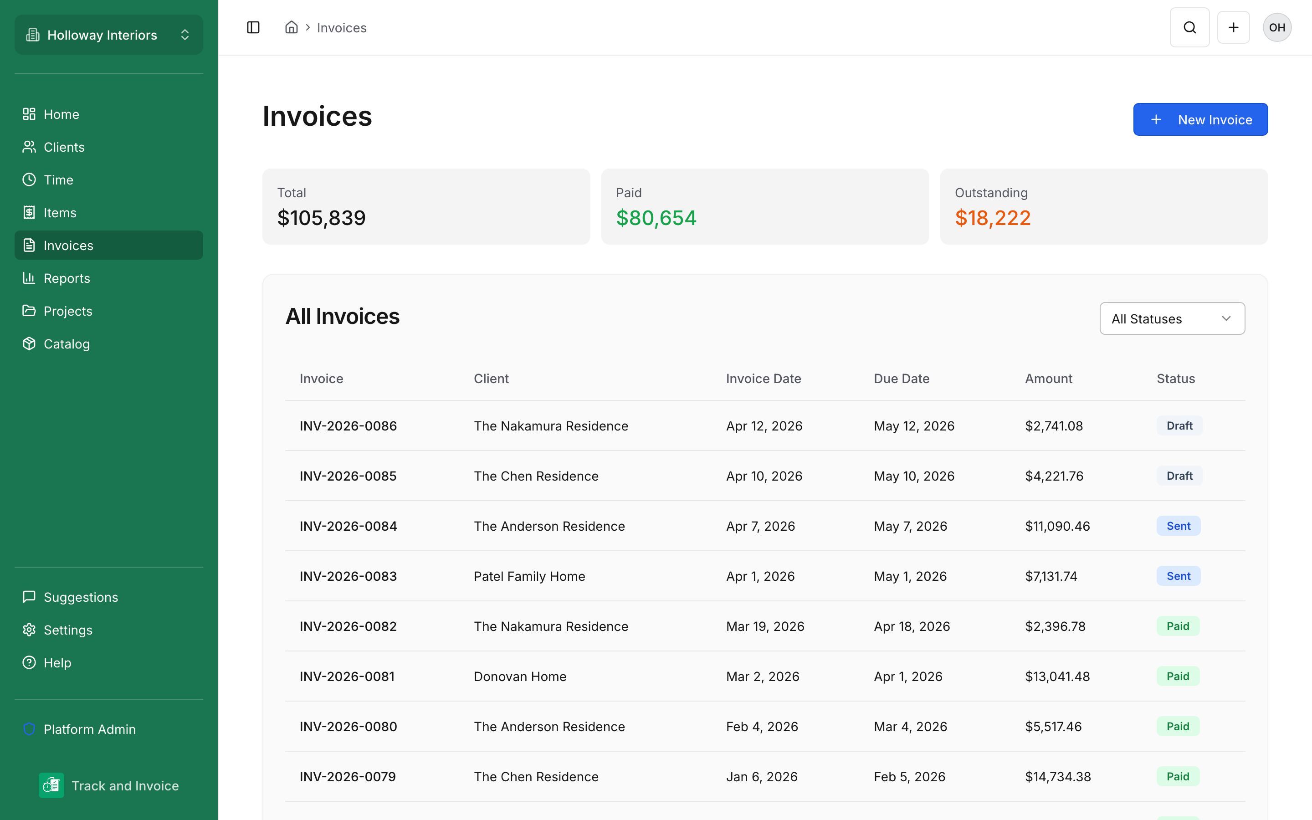1312x820 pixels.
Task: Click the Track and Invoice logo icon
Action: [51, 785]
